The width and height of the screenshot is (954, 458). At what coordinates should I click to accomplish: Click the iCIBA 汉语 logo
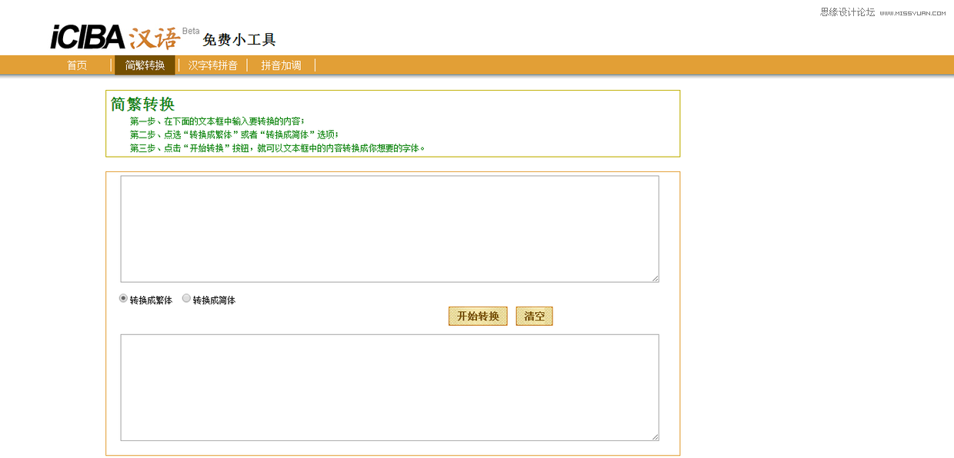(115, 37)
